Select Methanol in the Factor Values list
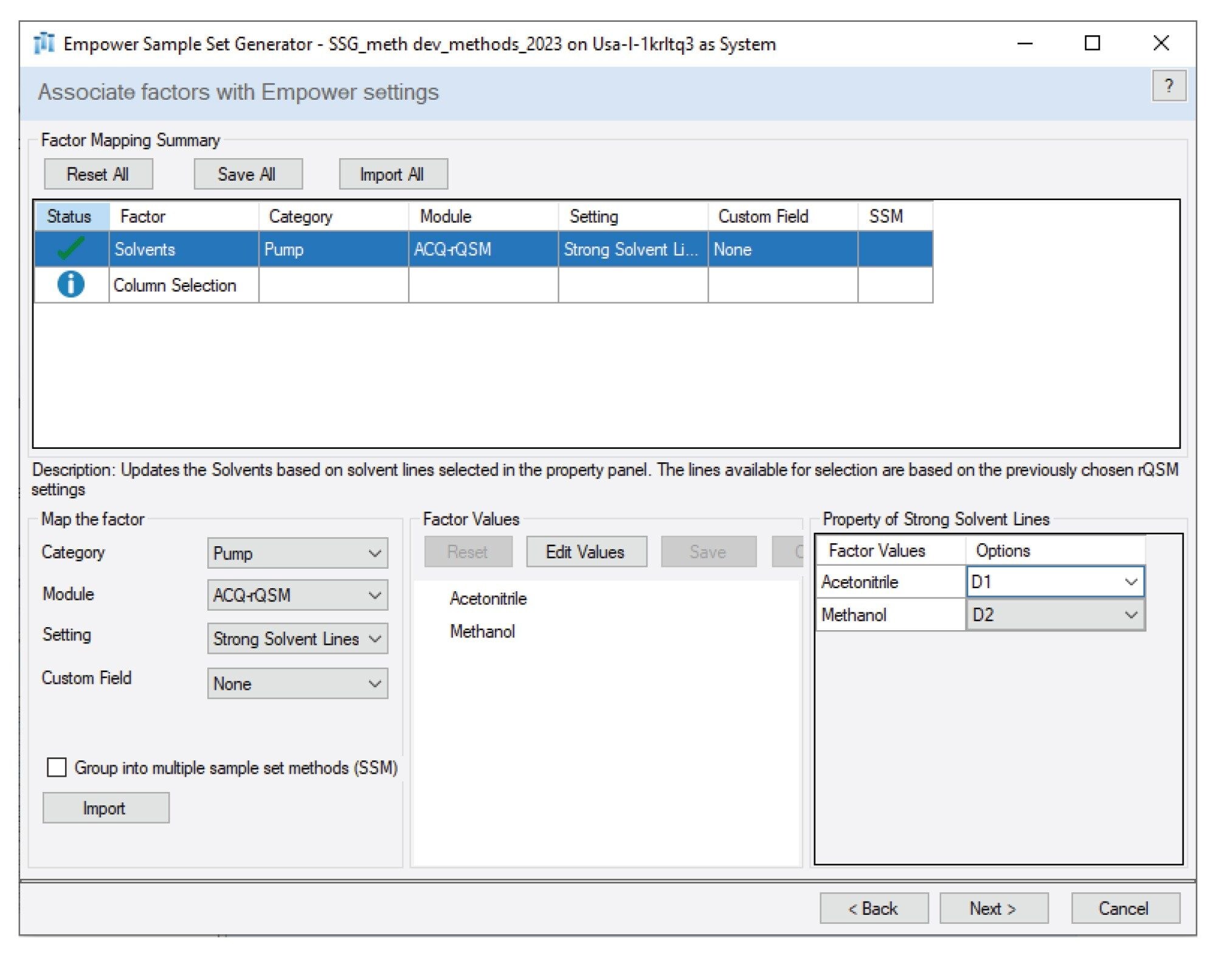Screen dimensions: 1216x958 (x=482, y=631)
